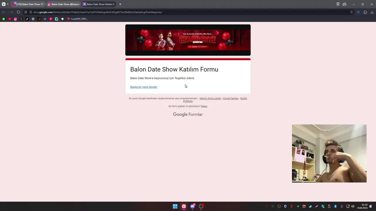Click the 'Rapor' link
Image resolution: width=376 pixels, height=211 pixels.
click(204, 106)
